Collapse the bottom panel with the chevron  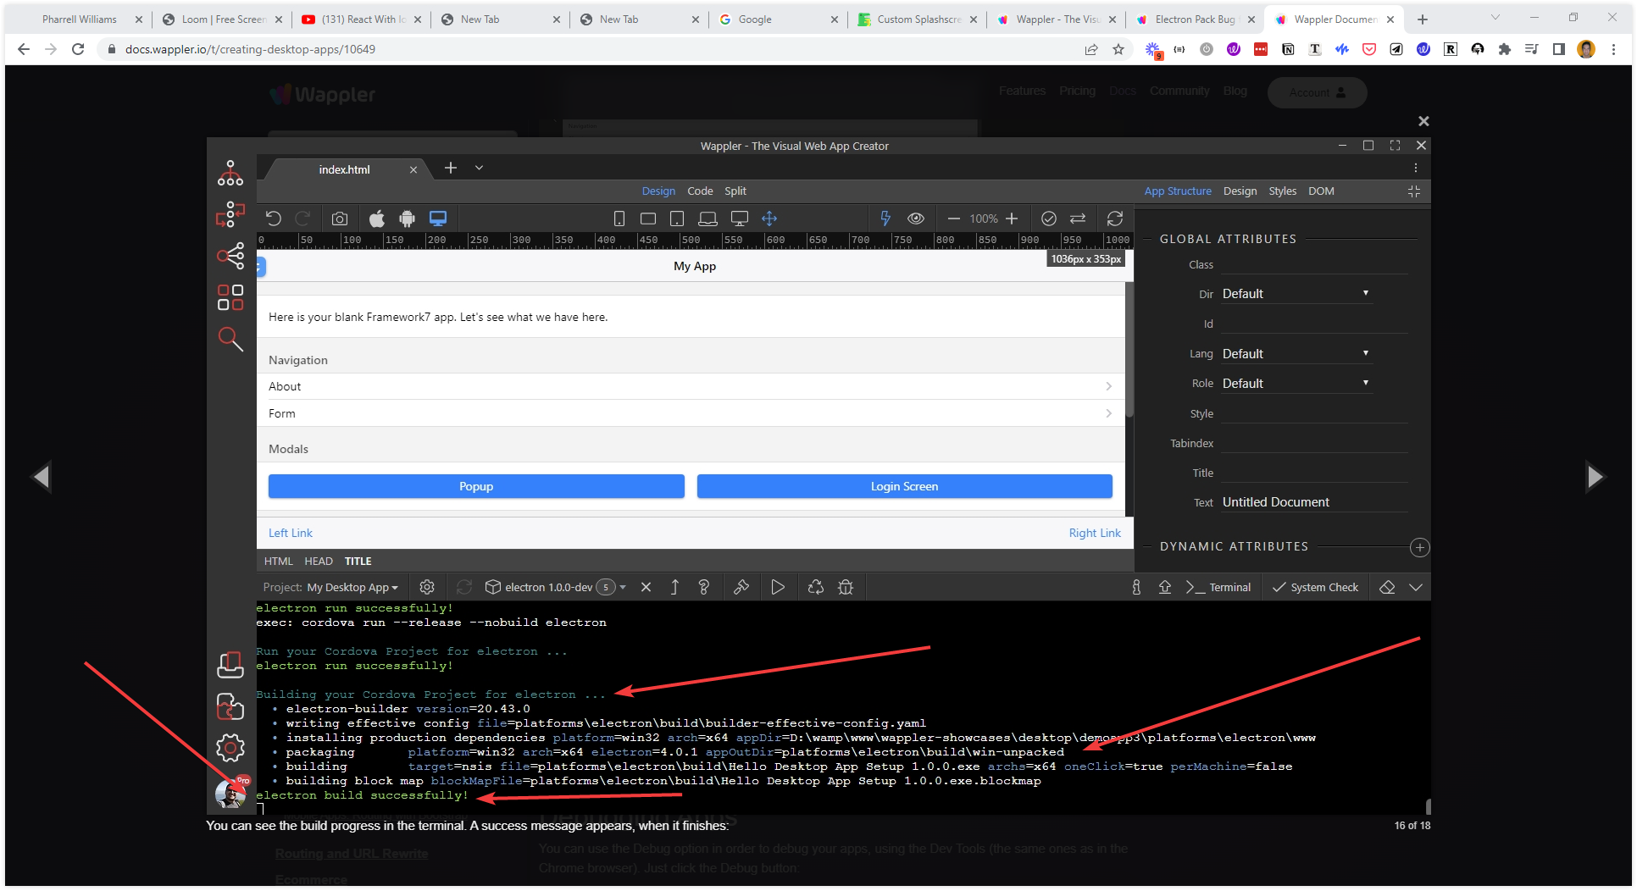[x=1416, y=587]
